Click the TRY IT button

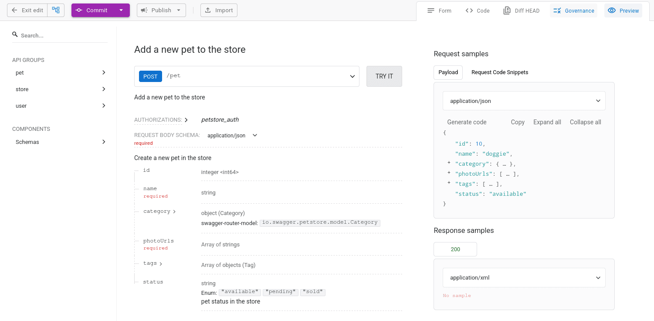pos(384,76)
